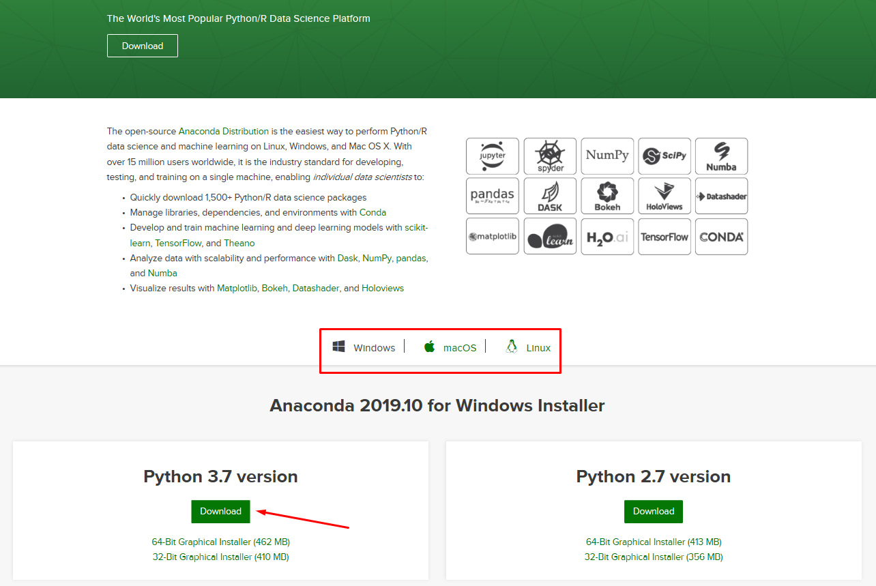Image resolution: width=876 pixels, height=586 pixels.
Task: Open the TensorFlow logo tile
Action: point(665,237)
